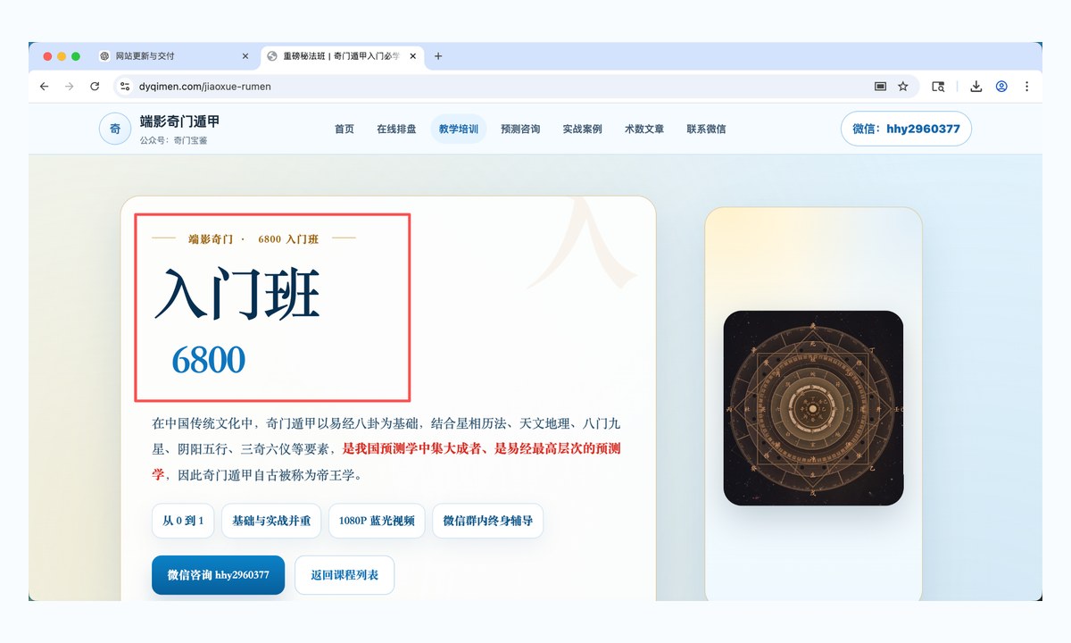Image resolution: width=1071 pixels, height=643 pixels.
Task: View site information icon in address bar
Action: click(x=125, y=87)
